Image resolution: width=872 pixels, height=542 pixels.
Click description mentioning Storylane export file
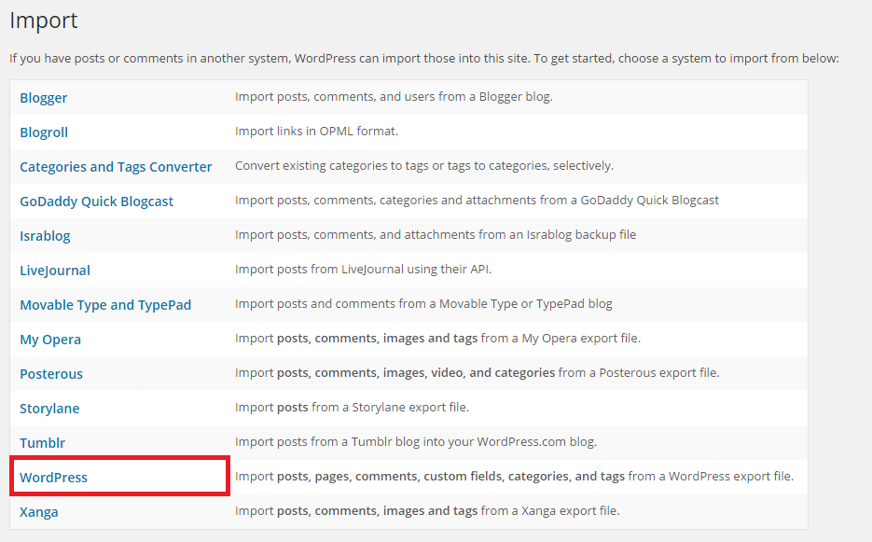(x=352, y=408)
